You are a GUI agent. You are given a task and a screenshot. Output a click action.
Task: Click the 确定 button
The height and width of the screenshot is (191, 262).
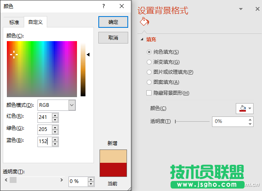pyautogui.click(x=113, y=22)
